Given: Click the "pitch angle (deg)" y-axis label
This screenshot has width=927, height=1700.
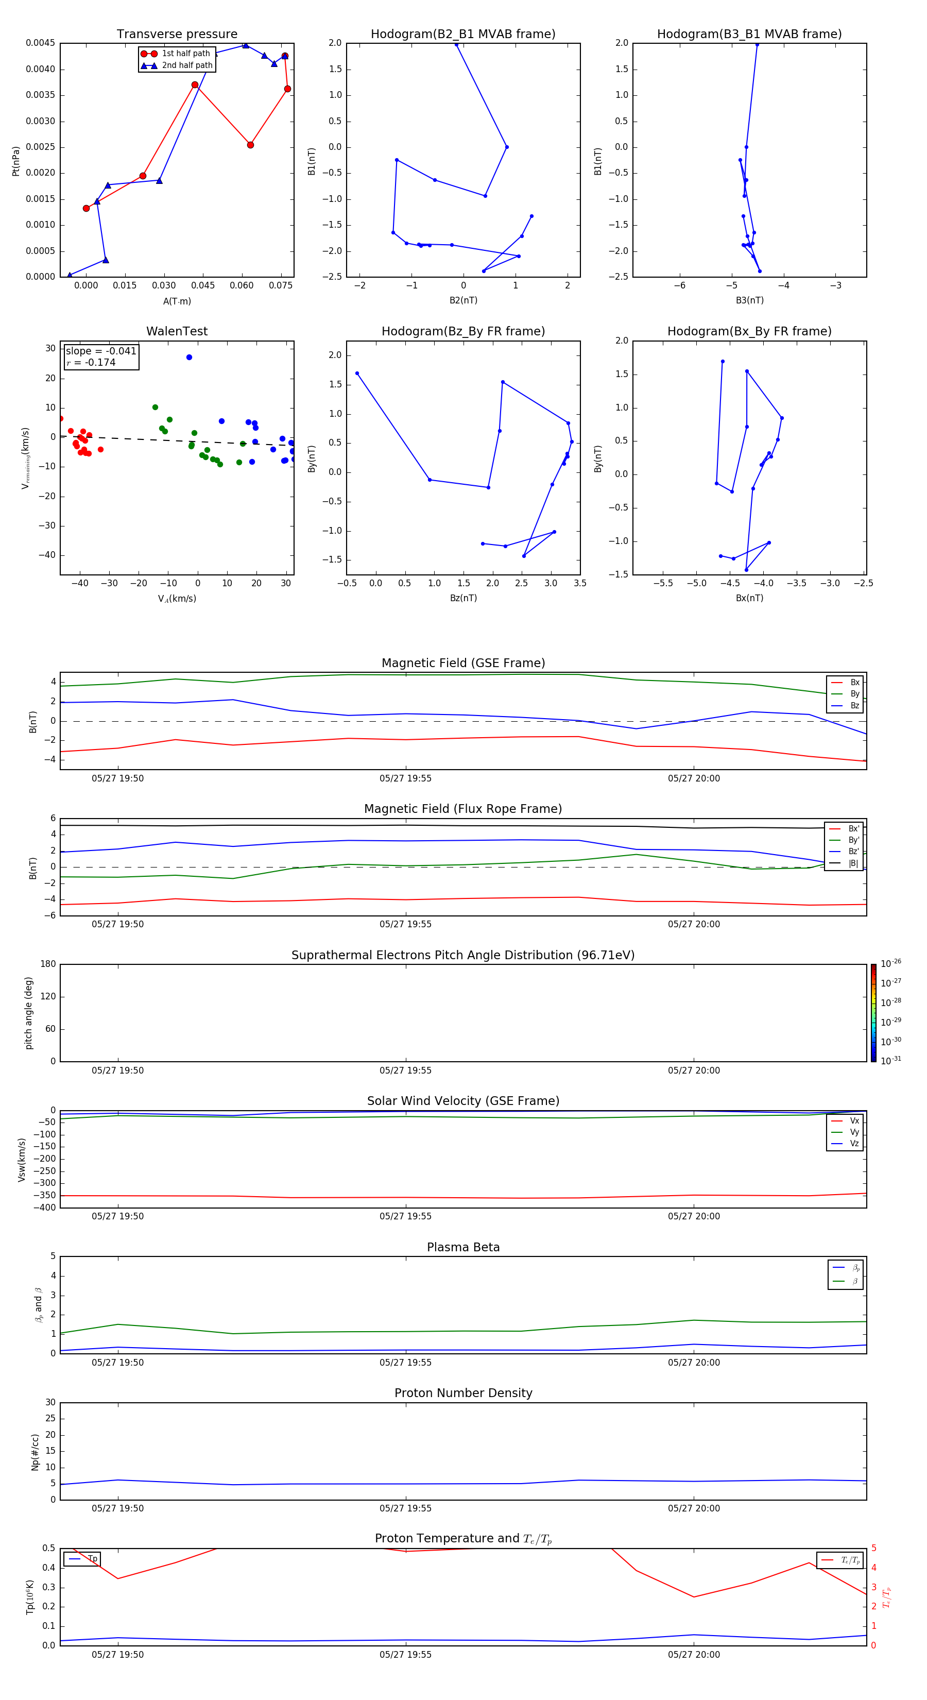Looking at the screenshot, I should click(28, 1013).
